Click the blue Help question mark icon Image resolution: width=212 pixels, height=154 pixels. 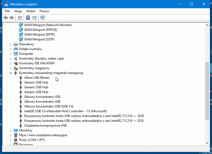[x=28, y=18]
